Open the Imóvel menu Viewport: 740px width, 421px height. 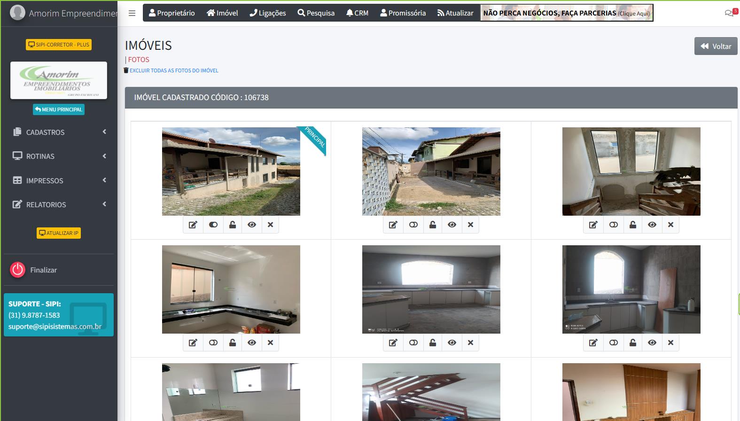coord(222,13)
